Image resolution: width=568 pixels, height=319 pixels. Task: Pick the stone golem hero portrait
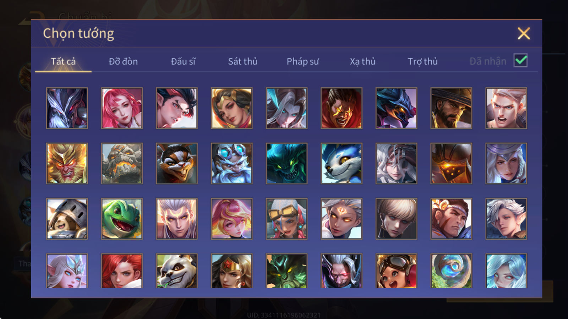[122, 163]
